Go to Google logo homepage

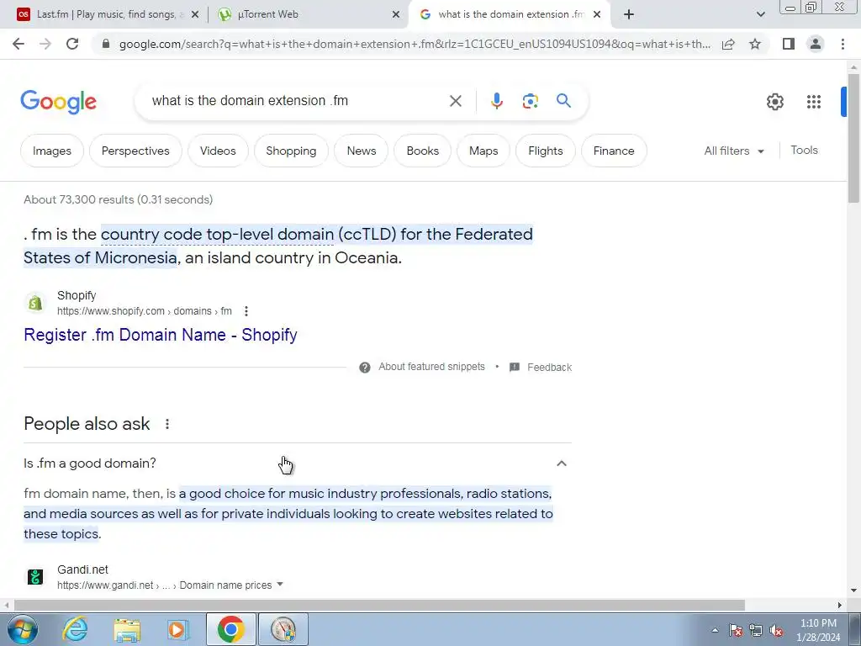58,102
